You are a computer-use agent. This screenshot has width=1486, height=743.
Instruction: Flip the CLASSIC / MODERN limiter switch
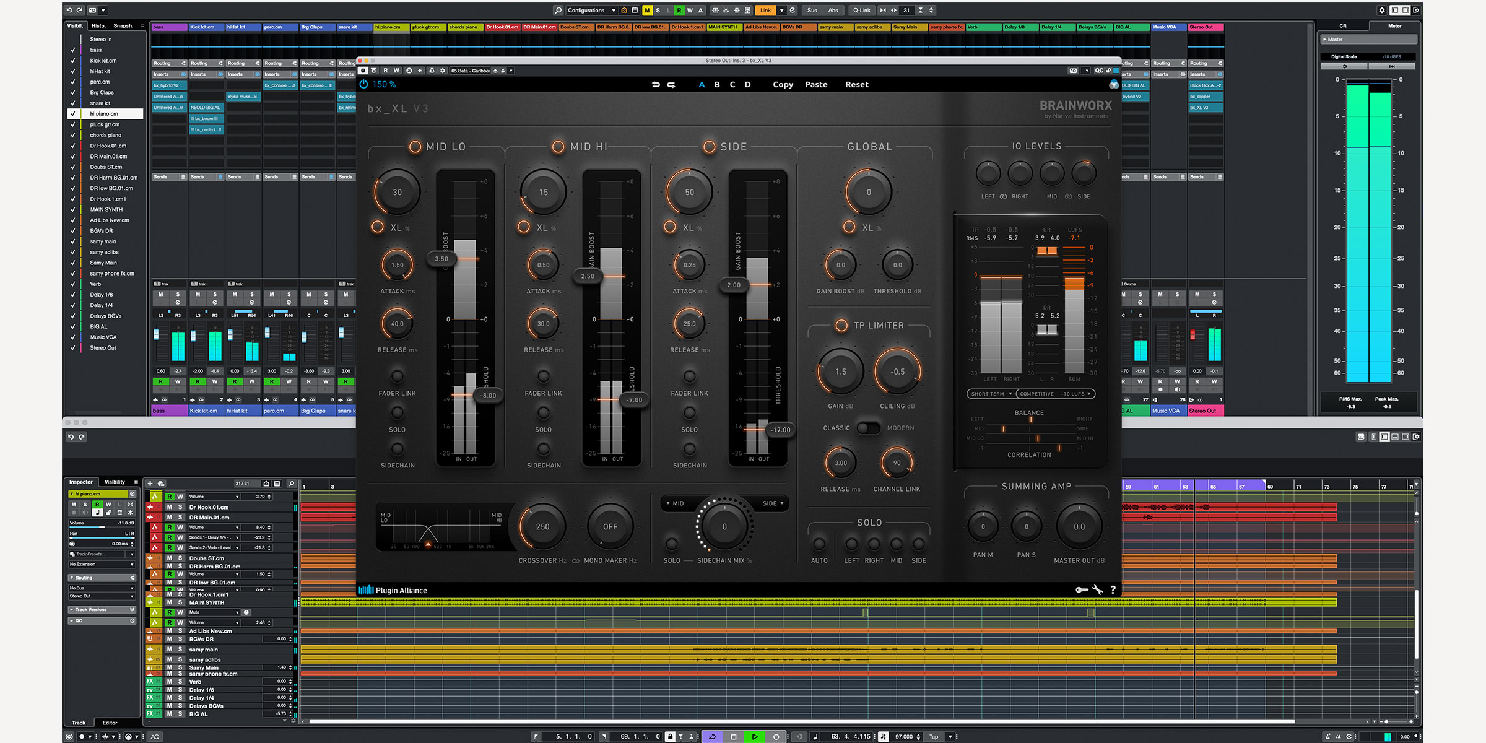869,428
